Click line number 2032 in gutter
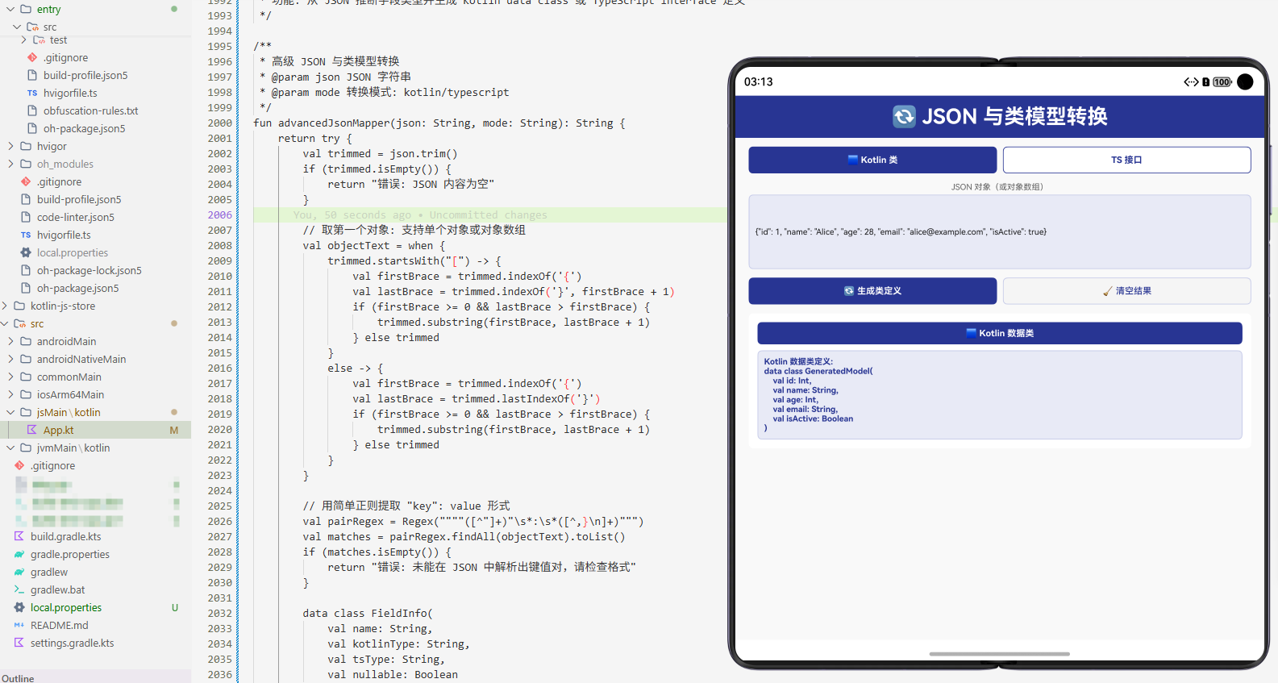 (x=219, y=614)
